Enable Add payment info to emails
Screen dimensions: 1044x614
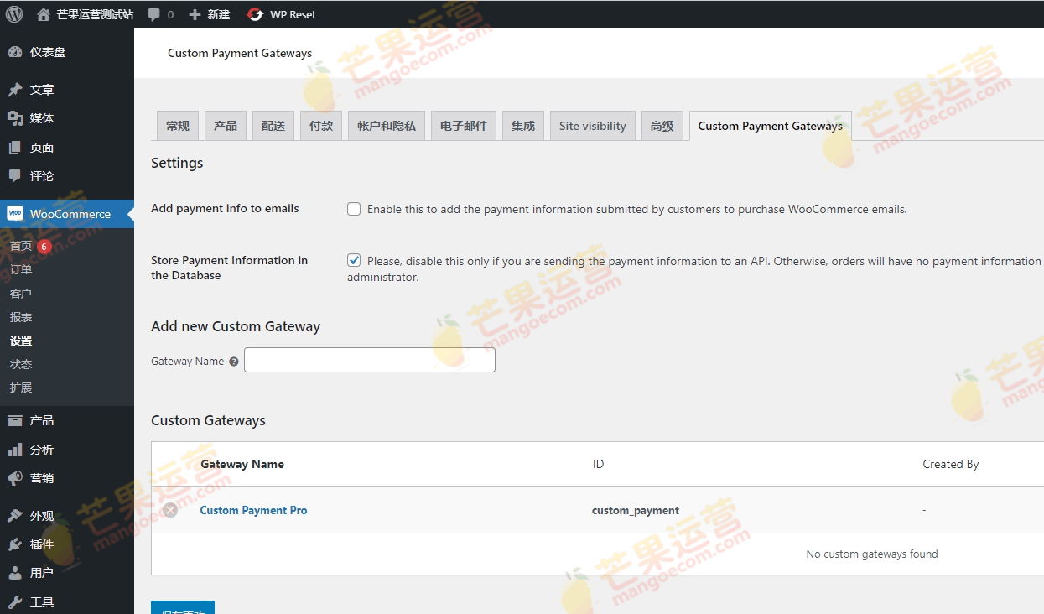coord(353,209)
